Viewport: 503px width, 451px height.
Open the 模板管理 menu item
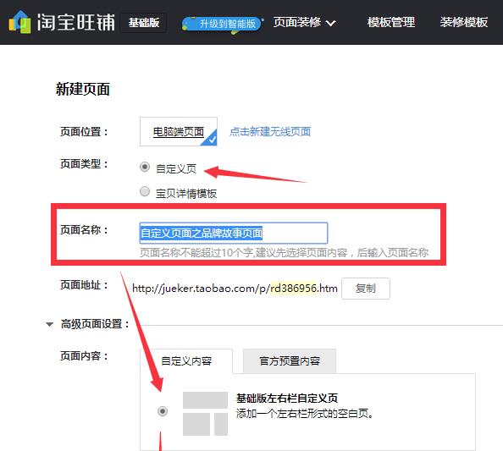390,22
